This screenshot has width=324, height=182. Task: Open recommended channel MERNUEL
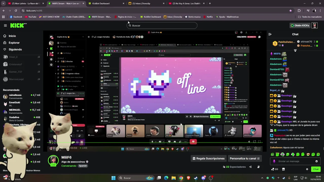click(22, 111)
